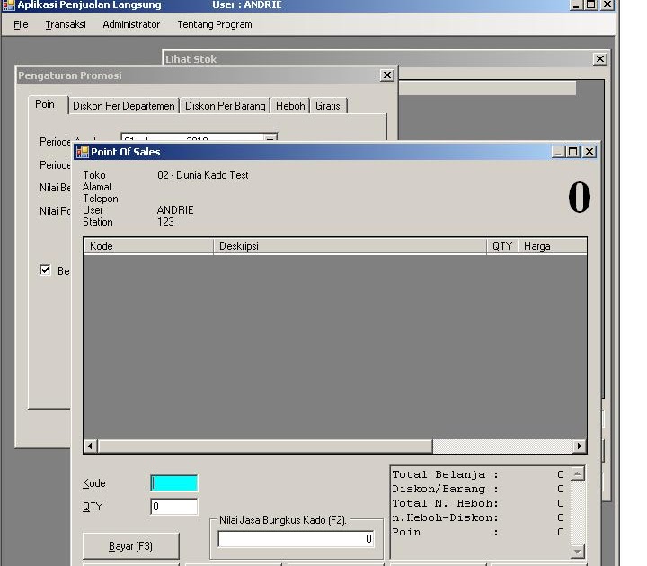Maximize the Point Of Sales window

[x=572, y=152]
